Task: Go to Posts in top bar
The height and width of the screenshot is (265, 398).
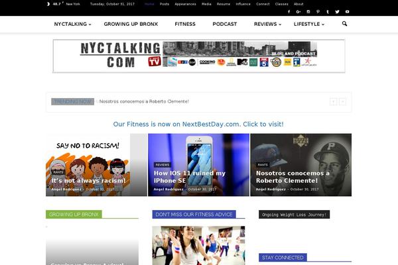Action: point(165,4)
